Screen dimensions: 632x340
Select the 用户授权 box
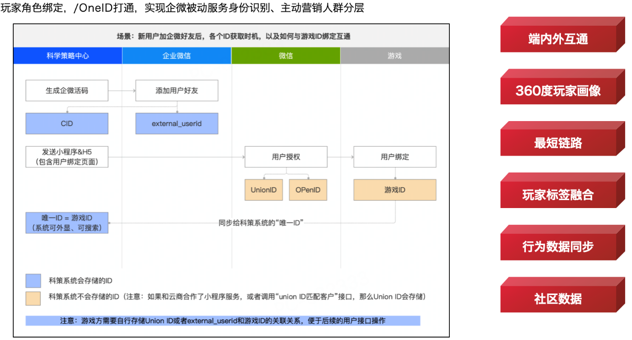286,157
